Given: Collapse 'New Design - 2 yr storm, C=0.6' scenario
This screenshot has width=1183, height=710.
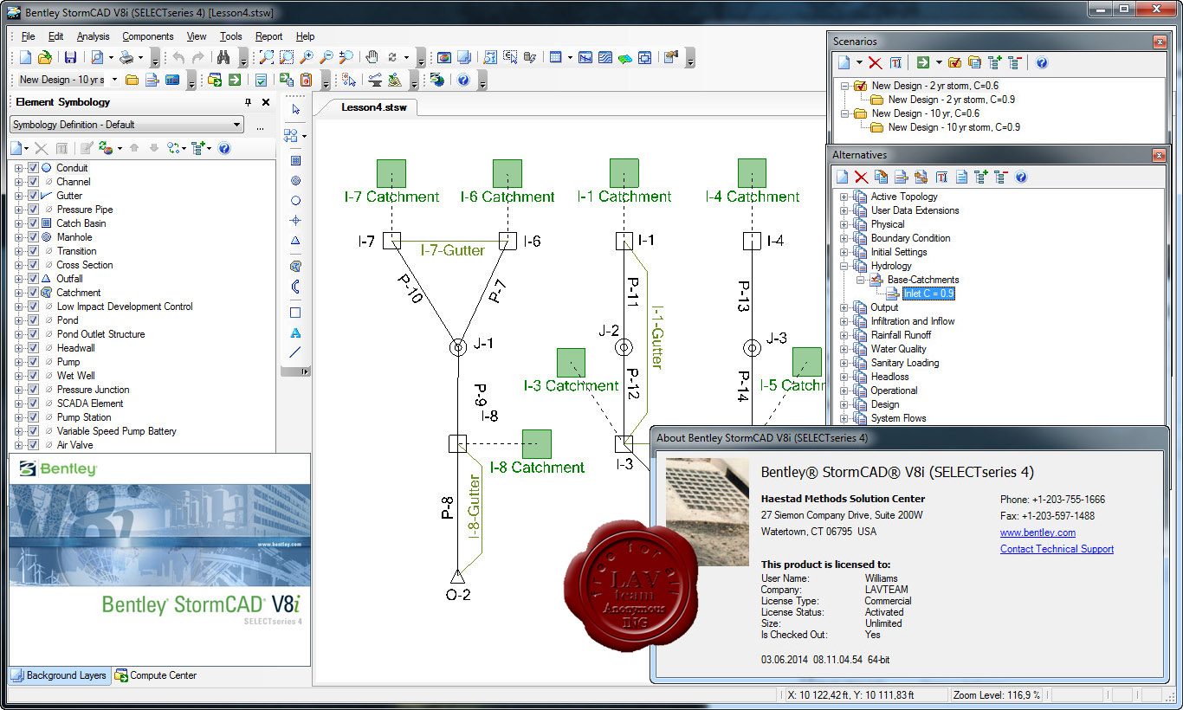Looking at the screenshot, I should pyautogui.click(x=844, y=86).
